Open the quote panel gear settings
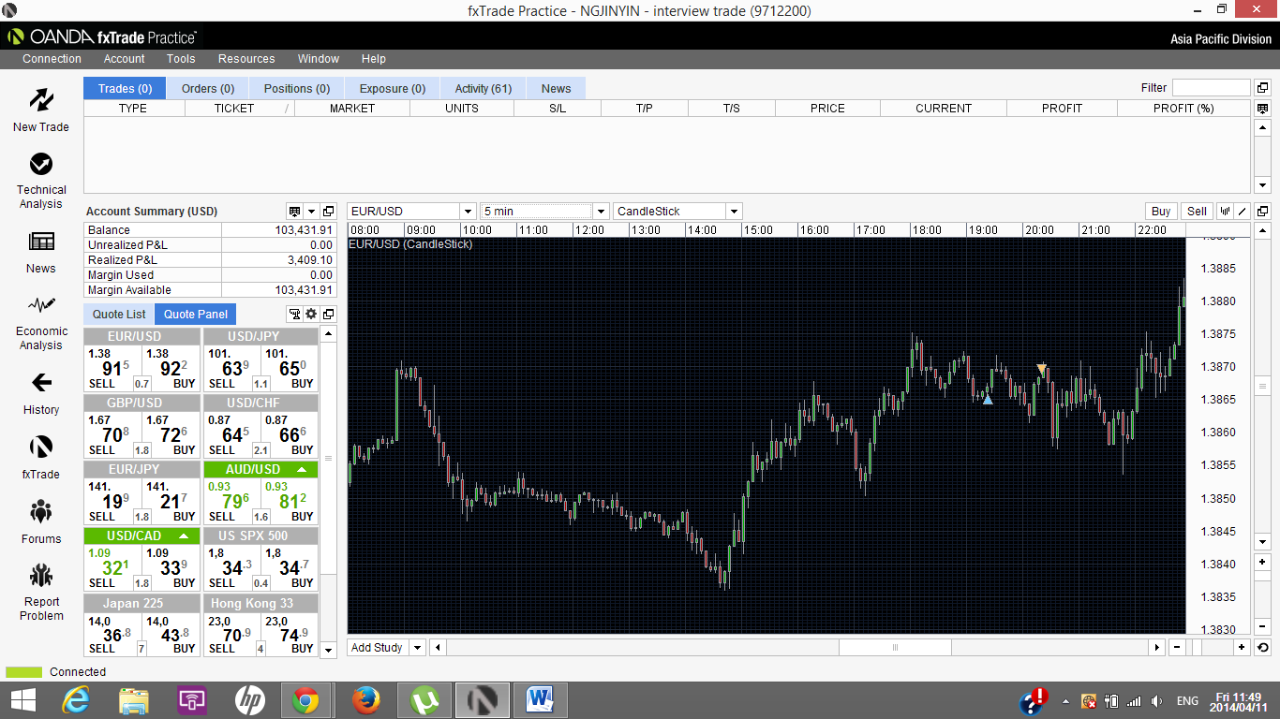 (x=311, y=315)
